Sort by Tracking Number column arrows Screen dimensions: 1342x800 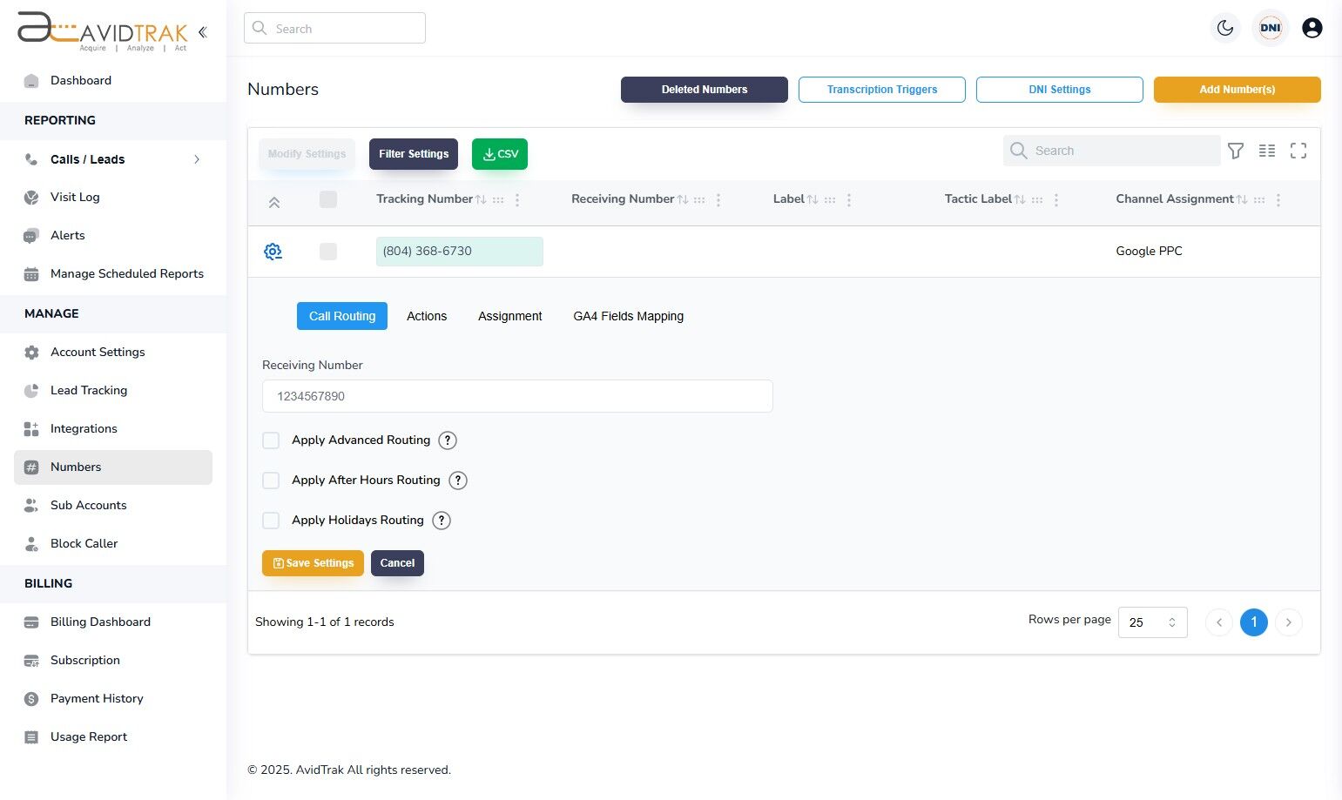(481, 199)
